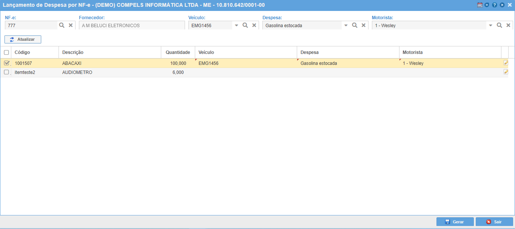Click the Fornecedor field A M BELUCI ELETRONICOS
The width and height of the screenshot is (515, 229).
132,25
